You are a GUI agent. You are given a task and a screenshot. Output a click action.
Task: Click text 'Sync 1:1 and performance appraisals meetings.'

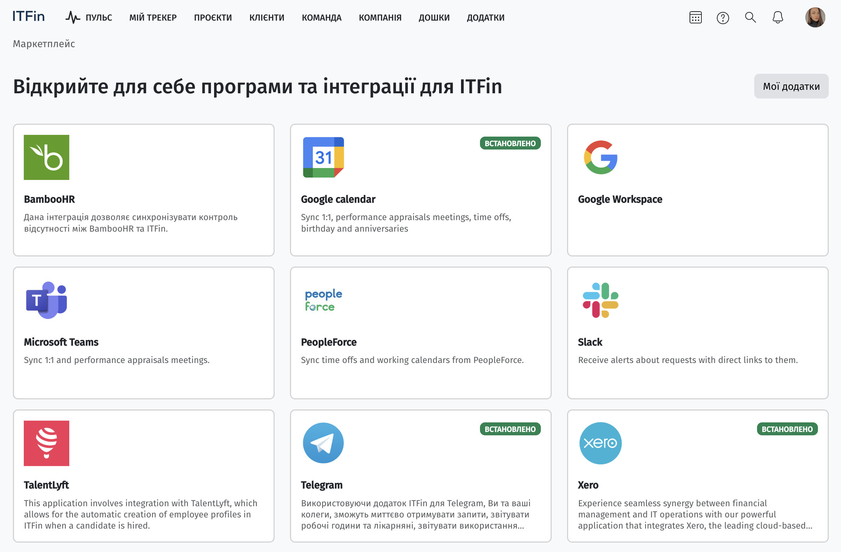[x=116, y=360]
